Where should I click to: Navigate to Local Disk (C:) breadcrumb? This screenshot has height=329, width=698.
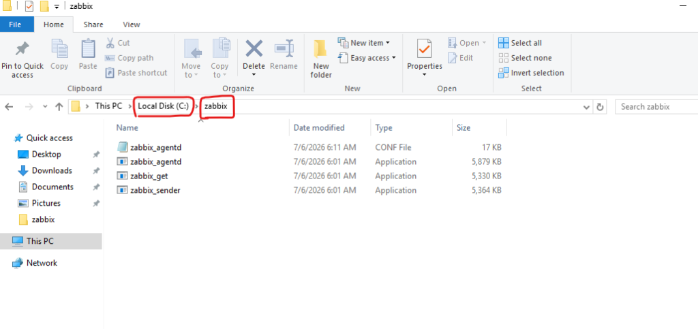point(164,107)
